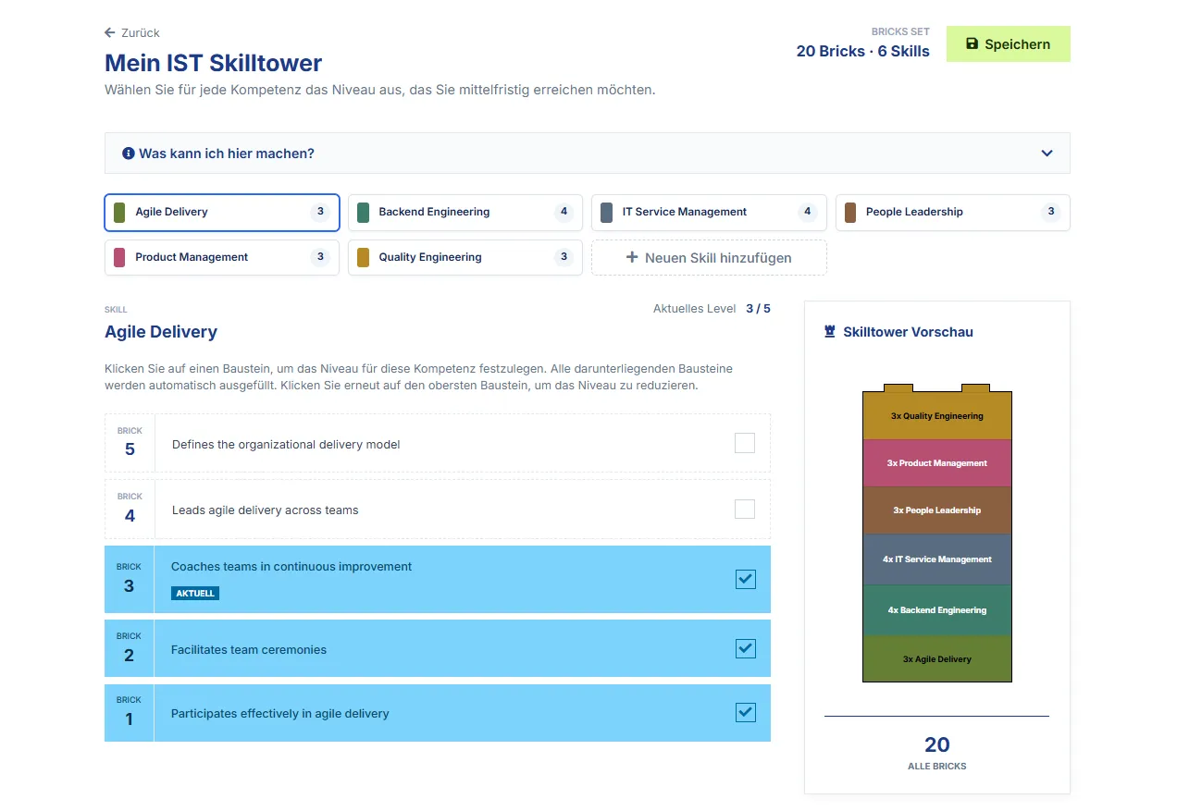Uncheck the Brick 3 'Coaches teams' checkbox

[746, 579]
